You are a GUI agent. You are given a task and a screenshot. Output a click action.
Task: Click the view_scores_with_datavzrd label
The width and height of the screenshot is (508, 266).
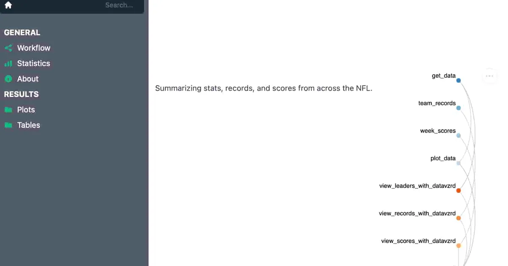(x=418, y=241)
